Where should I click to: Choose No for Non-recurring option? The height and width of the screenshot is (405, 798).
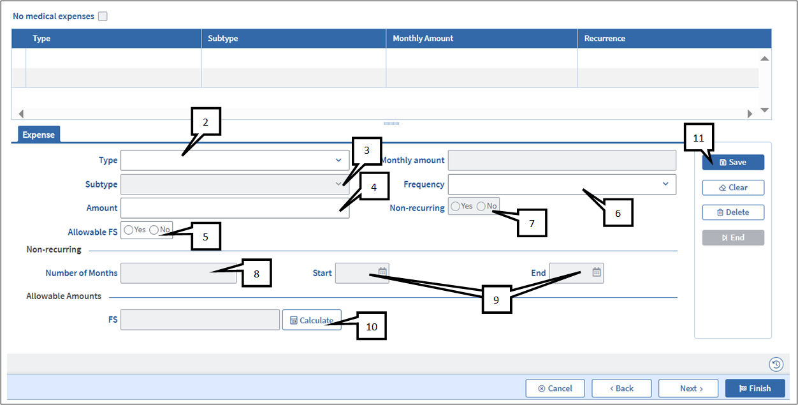coord(481,206)
